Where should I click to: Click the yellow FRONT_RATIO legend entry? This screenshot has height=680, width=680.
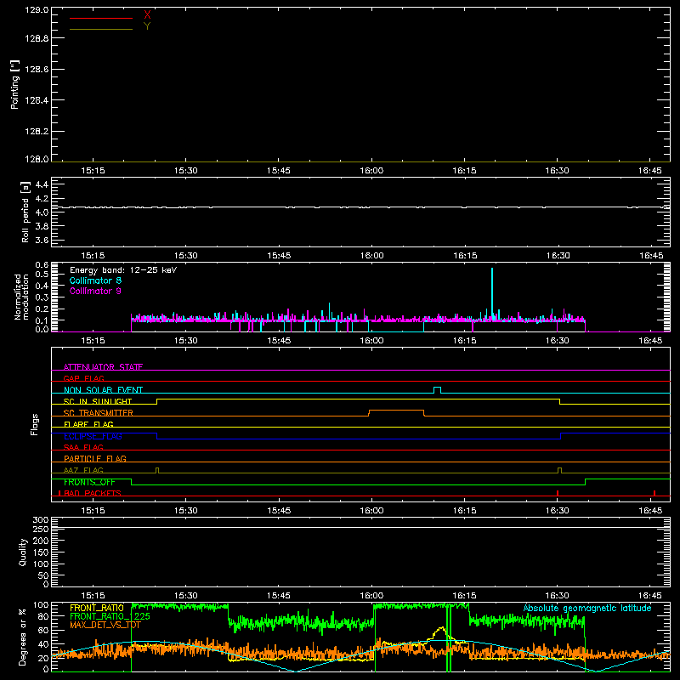pos(97,608)
